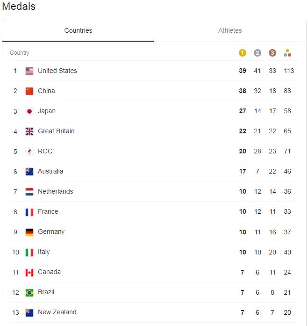This screenshot has height=326, width=308.
Task: Open the Canada country row
Action: pos(154,272)
